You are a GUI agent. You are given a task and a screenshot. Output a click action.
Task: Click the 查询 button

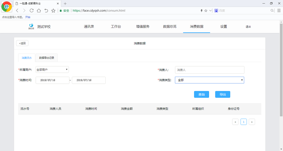(201, 94)
